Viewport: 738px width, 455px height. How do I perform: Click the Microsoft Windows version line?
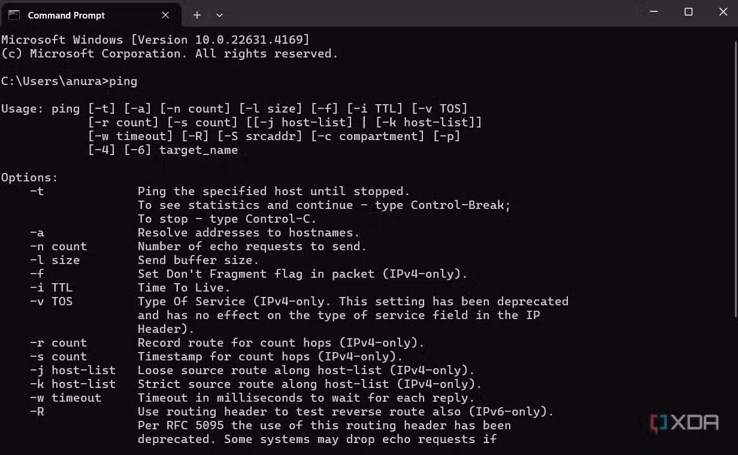pyautogui.click(x=155, y=40)
